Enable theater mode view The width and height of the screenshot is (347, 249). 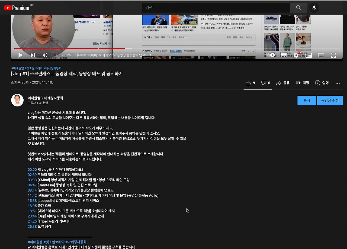click(321, 55)
